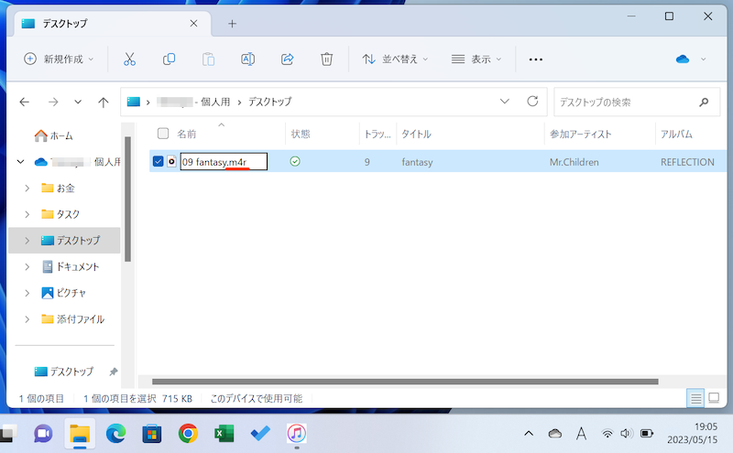Click the Rename icon in toolbar
733x453 pixels.
[x=247, y=59]
